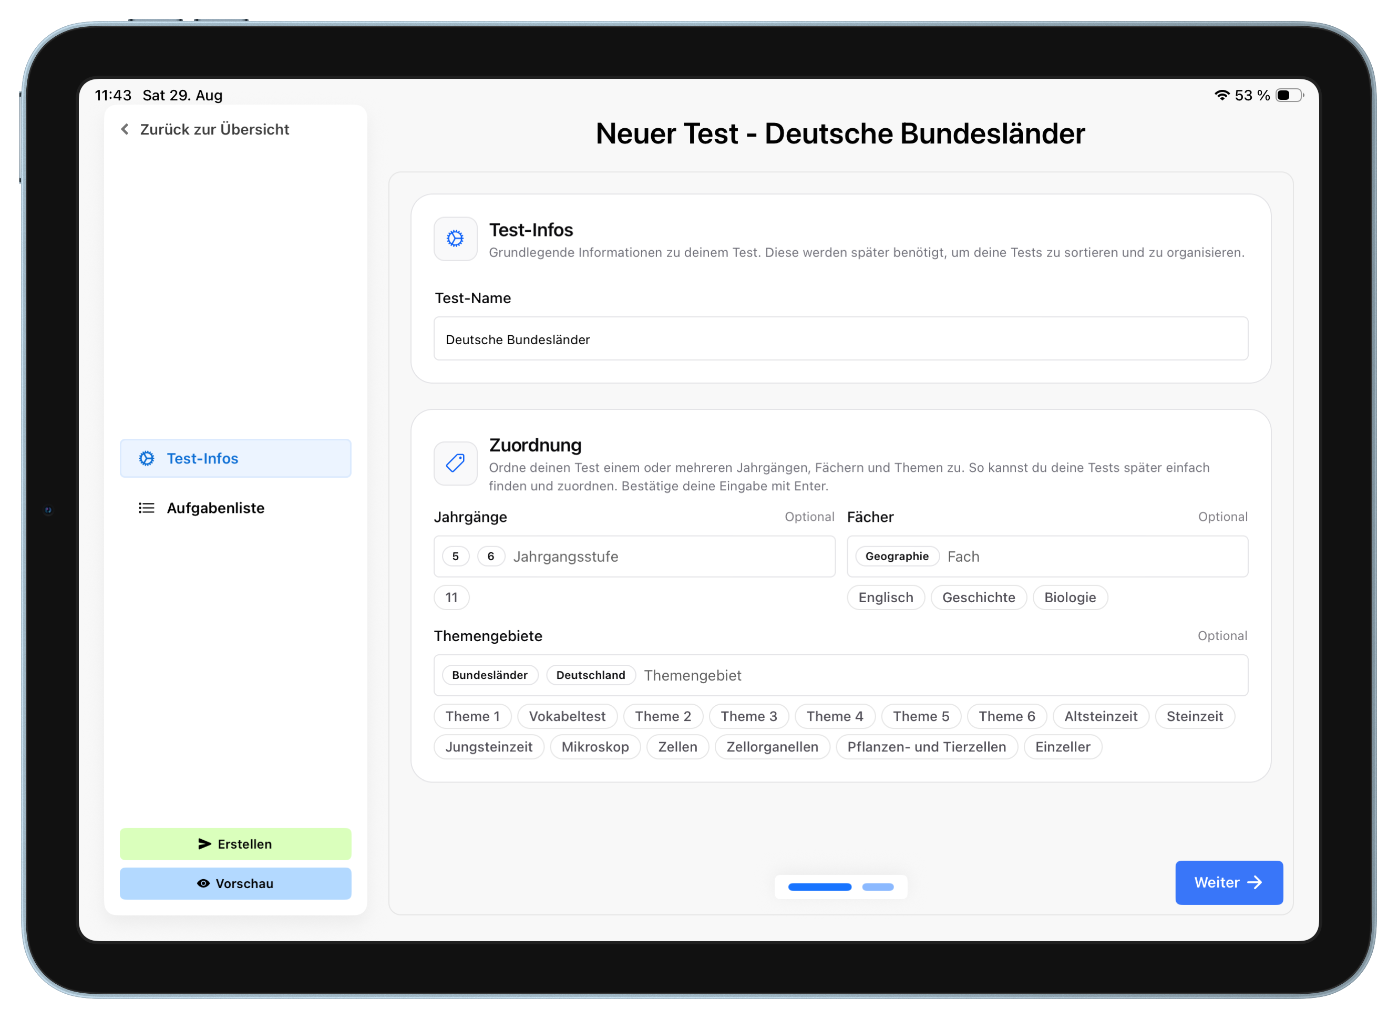This screenshot has height=1020, width=1398.
Task: Select the Pflanzen- und Tierzellen chip
Action: (926, 747)
